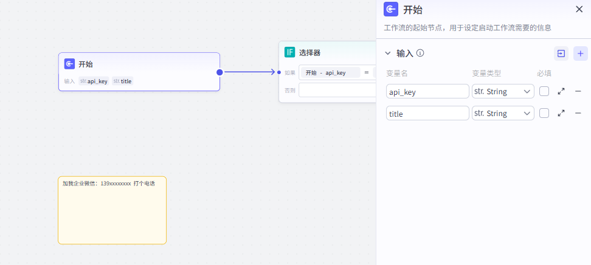
Task: Click the IF selector node icon
Action: pos(290,52)
